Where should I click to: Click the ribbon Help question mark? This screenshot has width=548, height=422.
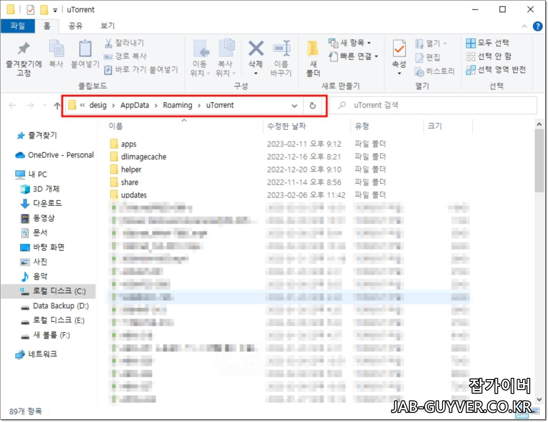click(537, 26)
